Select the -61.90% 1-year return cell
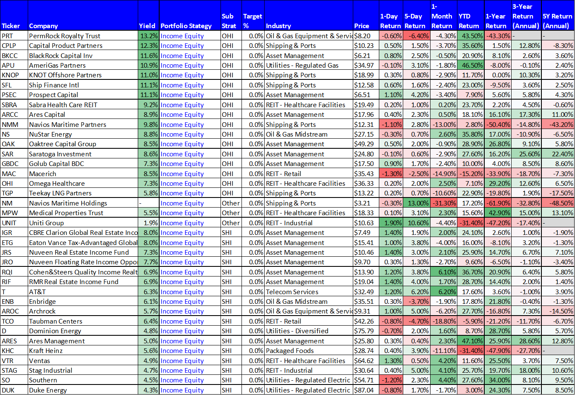The height and width of the screenshot is (395, 575). pos(497,203)
